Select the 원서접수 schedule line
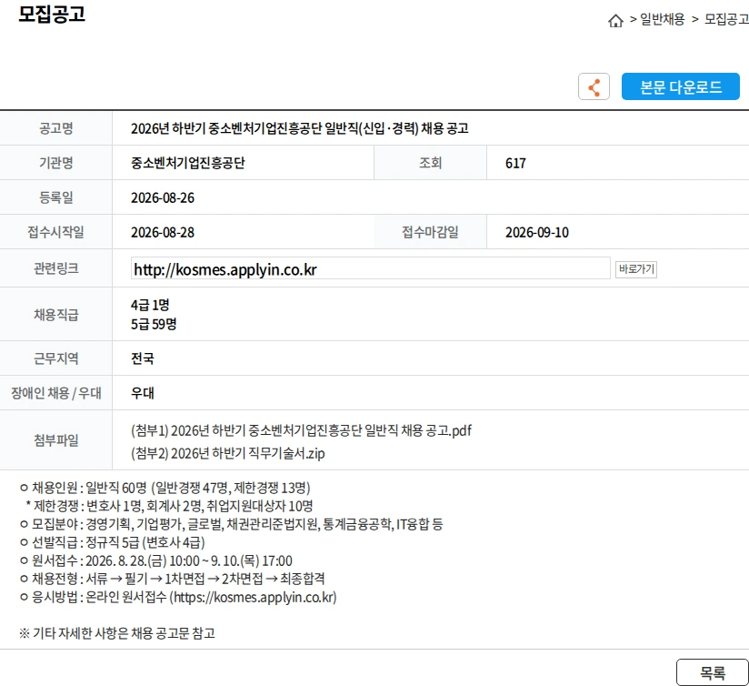 tap(155, 560)
